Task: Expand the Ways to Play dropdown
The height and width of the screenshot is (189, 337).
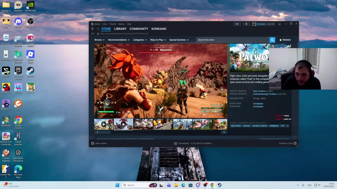Action: pyautogui.click(x=158, y=40)
